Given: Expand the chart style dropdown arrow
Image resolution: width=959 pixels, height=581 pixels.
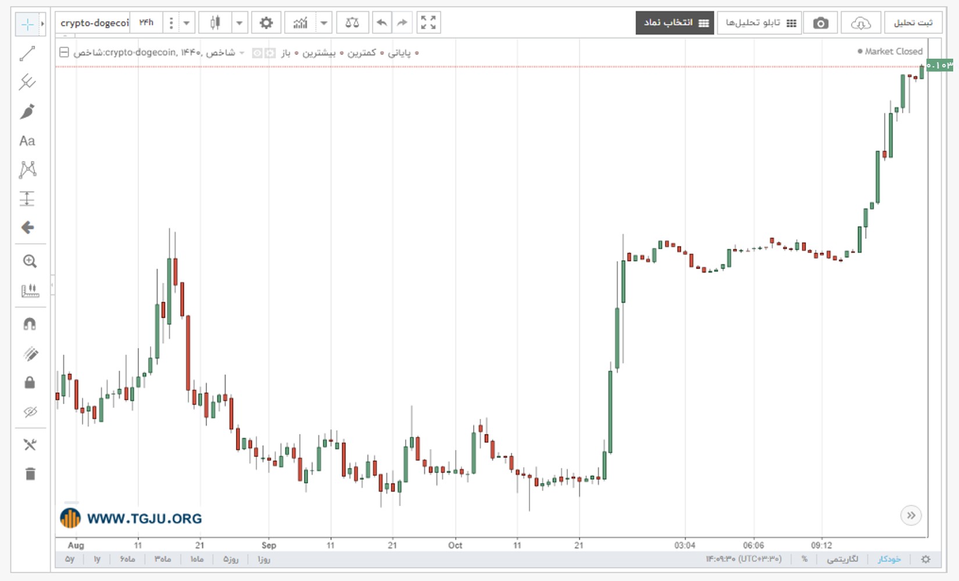Looking at the screenshot, I should [x=239, y=23].
